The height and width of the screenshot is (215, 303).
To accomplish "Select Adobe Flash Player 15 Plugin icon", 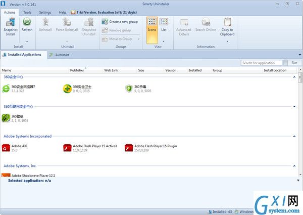I will coord(129,148).
